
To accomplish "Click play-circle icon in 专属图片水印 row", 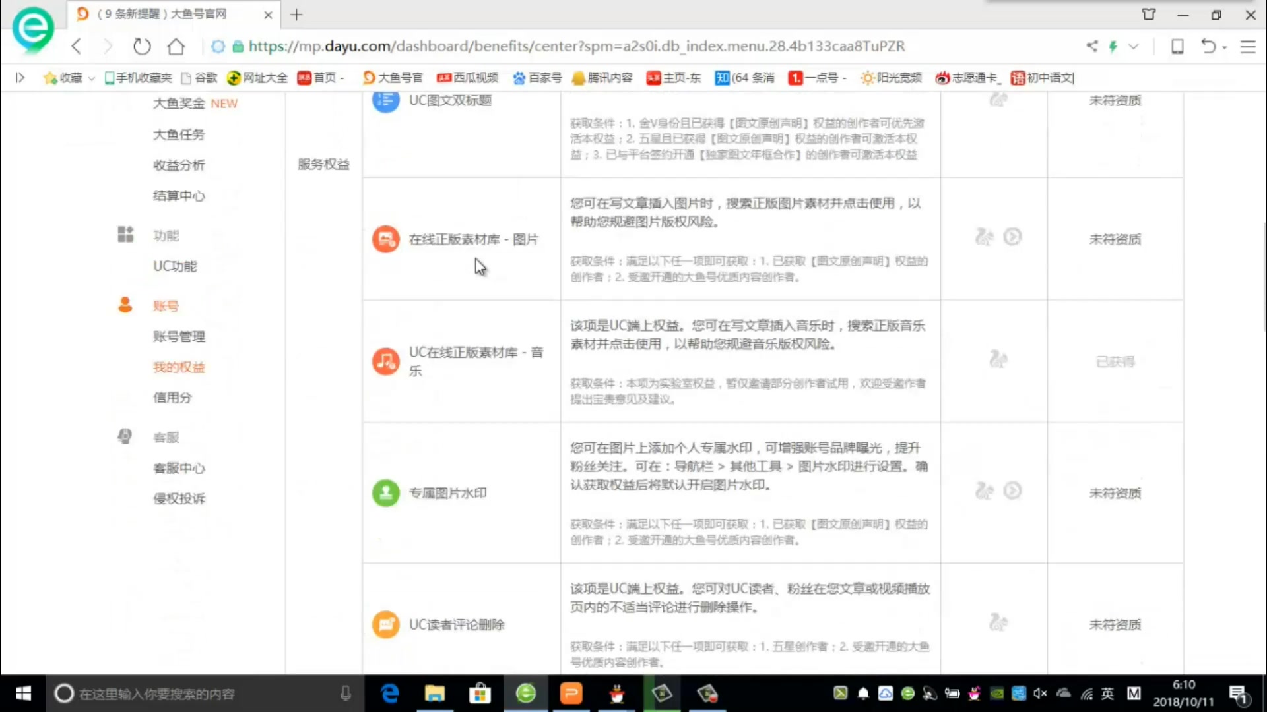I will (x=1012, y=490).
